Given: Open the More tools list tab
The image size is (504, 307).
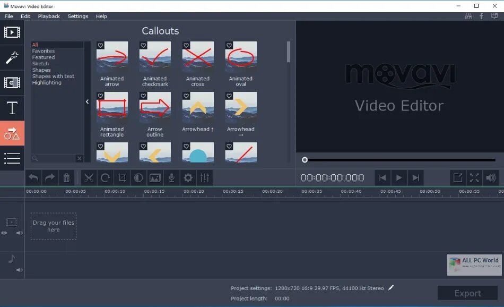Looking at the screenshot, I should pos(12,158).
